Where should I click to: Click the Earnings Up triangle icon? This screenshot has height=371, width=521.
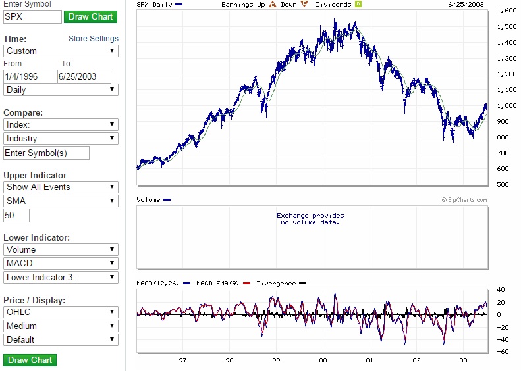click(x=273, y=4)
